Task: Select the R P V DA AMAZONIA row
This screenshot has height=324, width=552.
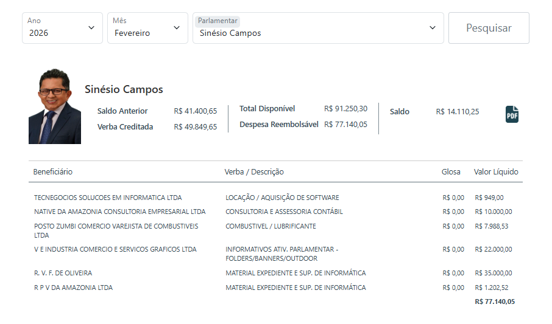Action: pos(73,288)
